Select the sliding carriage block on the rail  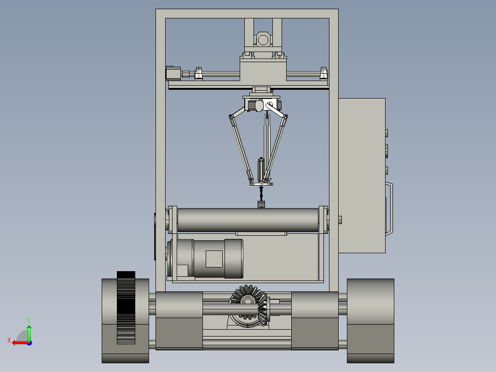tap(263, 70)
